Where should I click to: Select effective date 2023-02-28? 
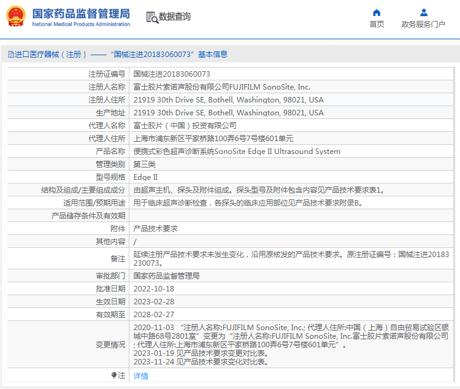coord(154,301)
